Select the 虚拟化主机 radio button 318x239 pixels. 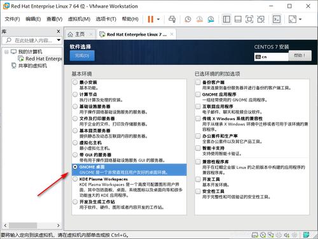[75, 143]
